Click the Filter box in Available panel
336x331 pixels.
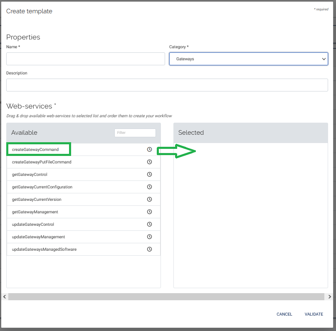coord(135,133)
